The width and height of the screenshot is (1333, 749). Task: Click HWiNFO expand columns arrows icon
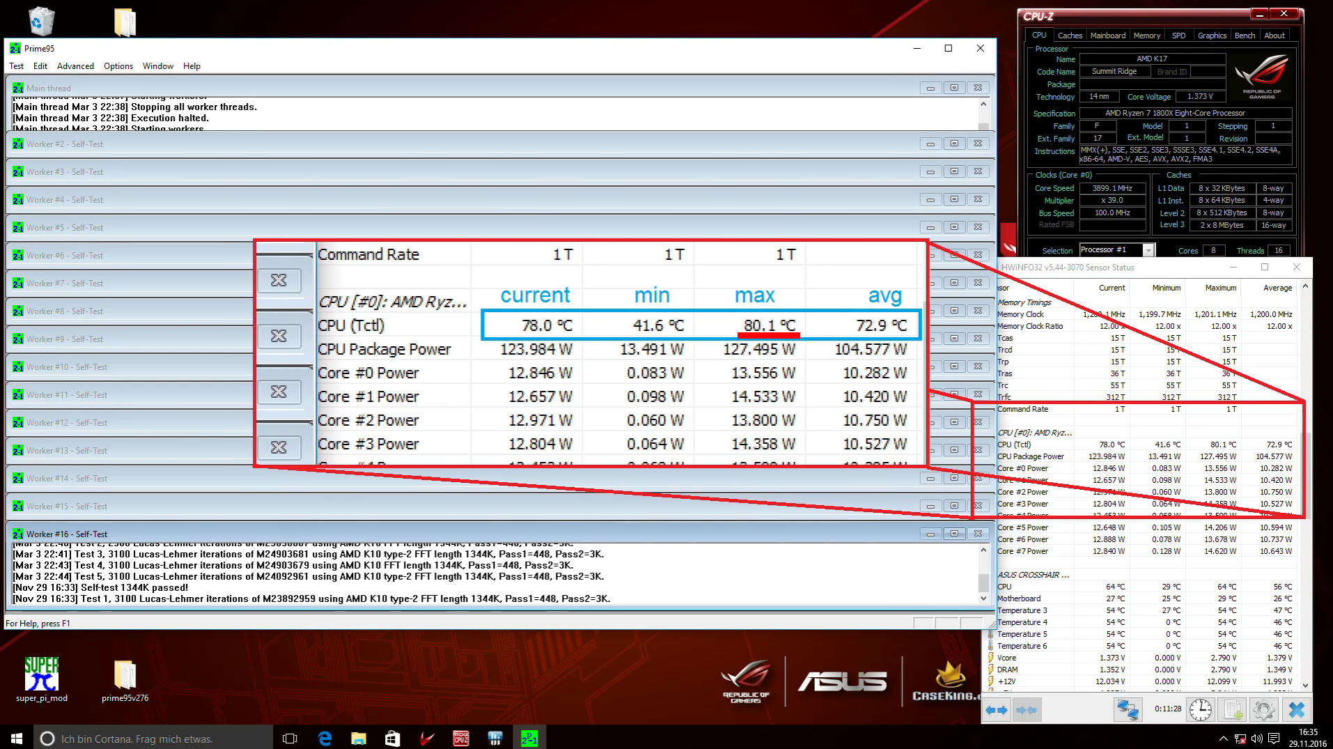pyautogui.click(x=997, y=710)
